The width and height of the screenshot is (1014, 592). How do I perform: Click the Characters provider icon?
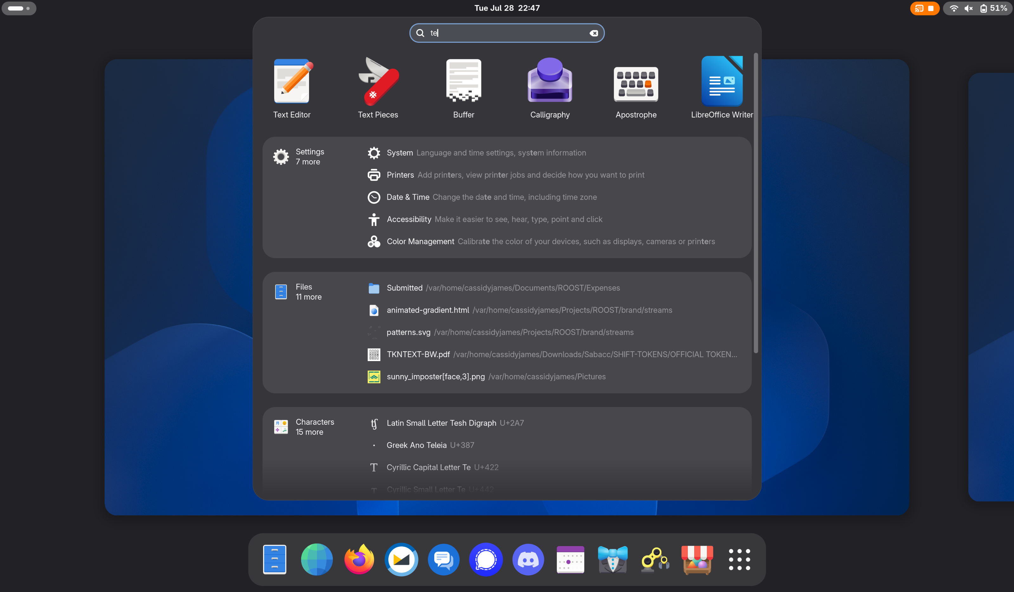281,427
